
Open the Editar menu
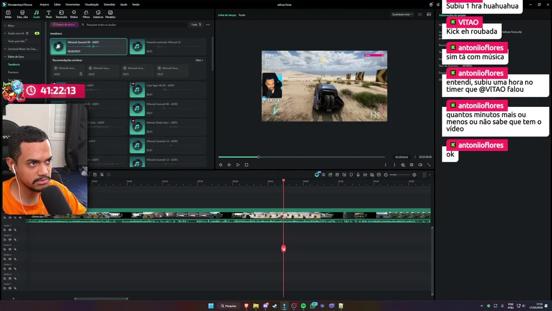tap(57, 4)
